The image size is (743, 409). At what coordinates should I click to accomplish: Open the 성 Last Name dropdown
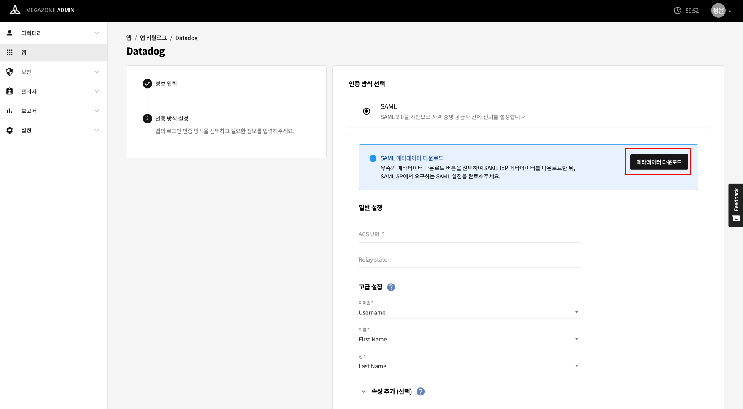469,366
